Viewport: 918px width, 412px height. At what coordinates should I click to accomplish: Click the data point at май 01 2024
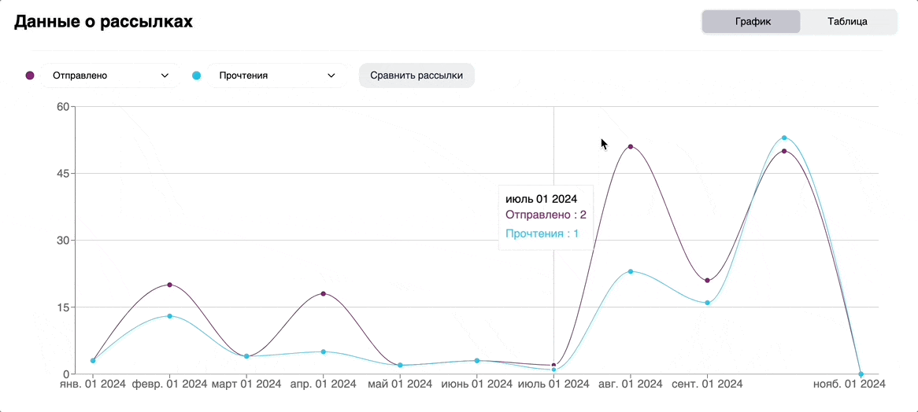pos(400,366)
